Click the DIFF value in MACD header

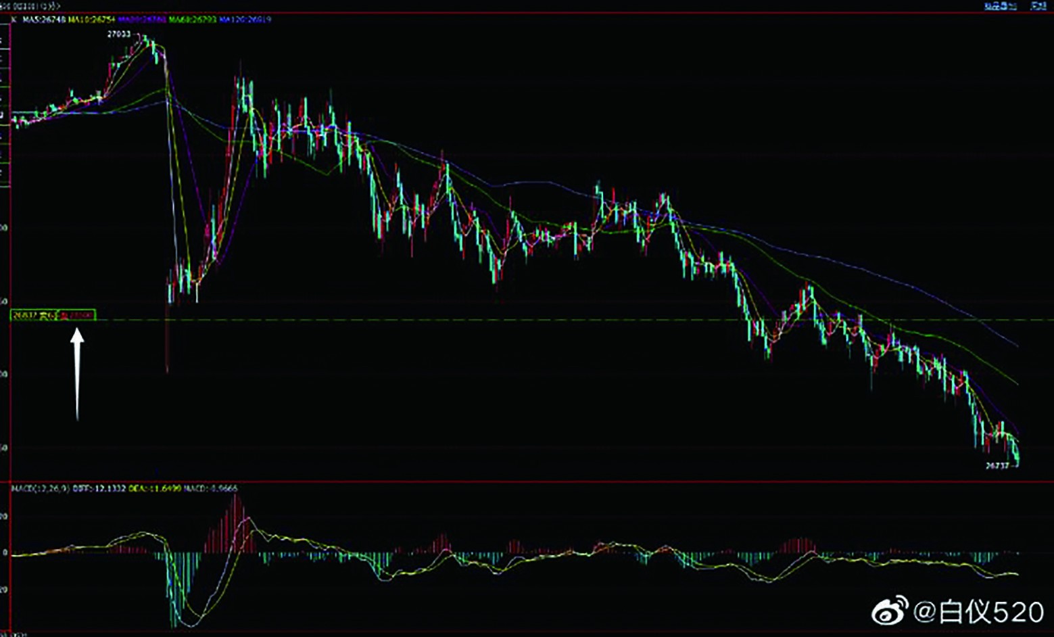(99, 488)
